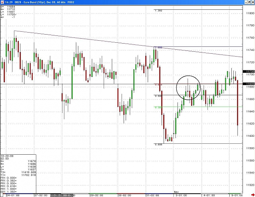Click the L= 11601 reading at top-left
The width and height of the screenshot is (255, 197).
click(8, 12)
